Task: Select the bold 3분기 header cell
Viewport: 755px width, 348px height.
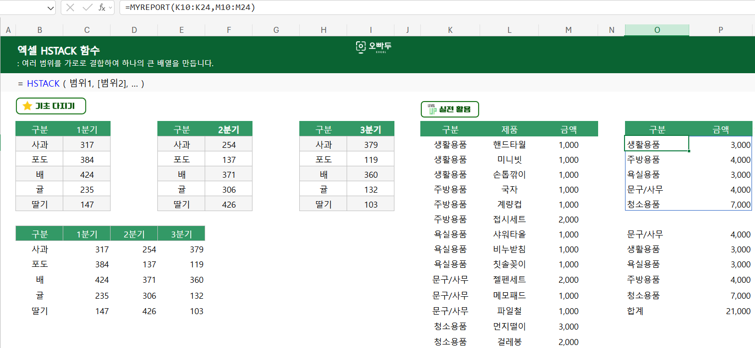Action: pos(371,130)
